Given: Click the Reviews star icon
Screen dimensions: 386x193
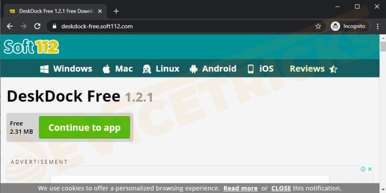Looking at the screenshot, I should pos(333,69).
